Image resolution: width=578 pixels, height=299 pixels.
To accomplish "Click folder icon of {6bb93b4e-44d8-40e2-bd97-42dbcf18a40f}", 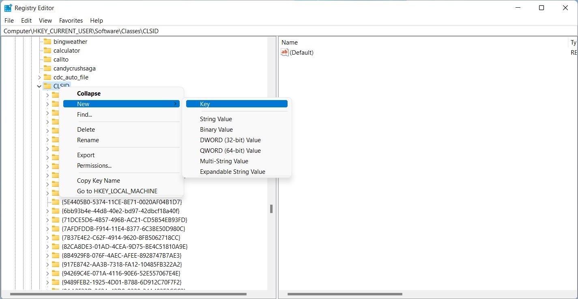I will click(x=56, y=211).
